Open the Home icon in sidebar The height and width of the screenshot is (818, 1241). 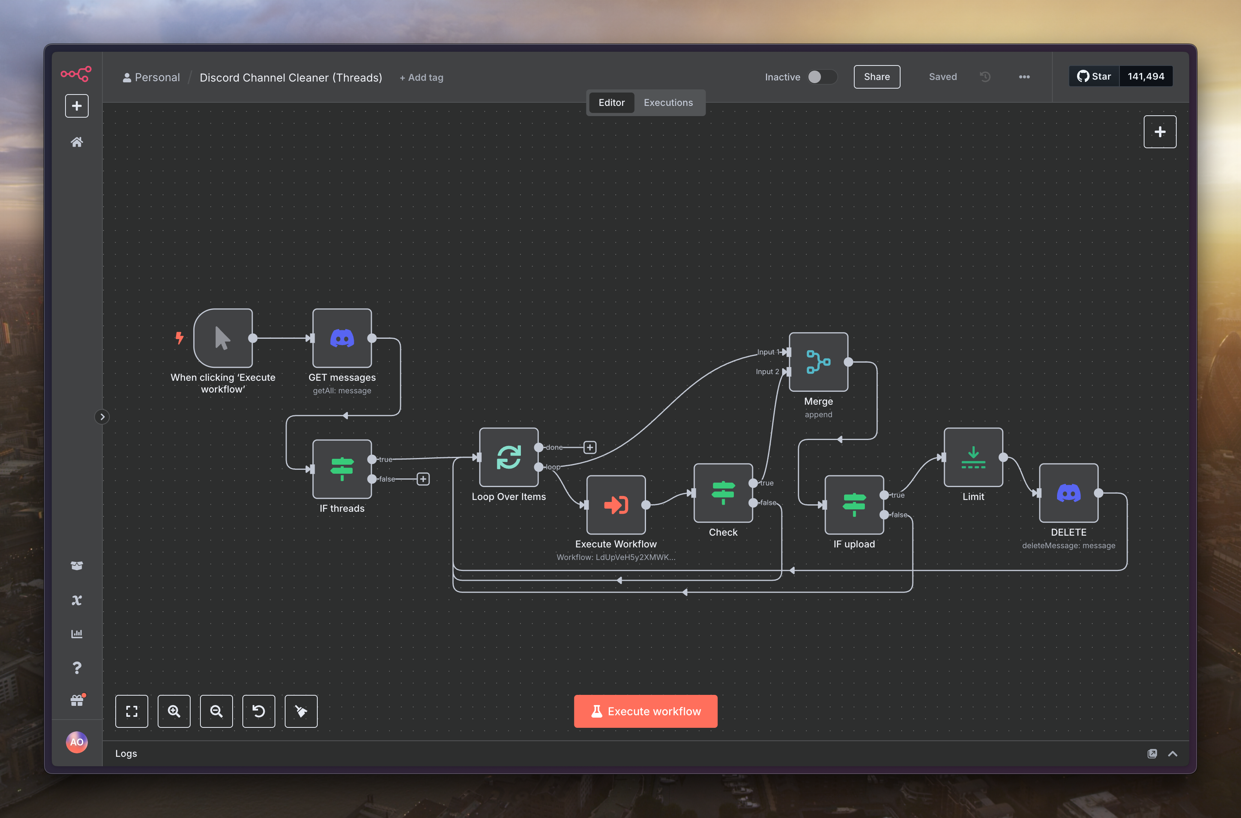coord(77,142)
